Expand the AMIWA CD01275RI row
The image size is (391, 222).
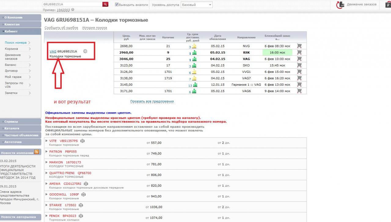coord(47,184)
